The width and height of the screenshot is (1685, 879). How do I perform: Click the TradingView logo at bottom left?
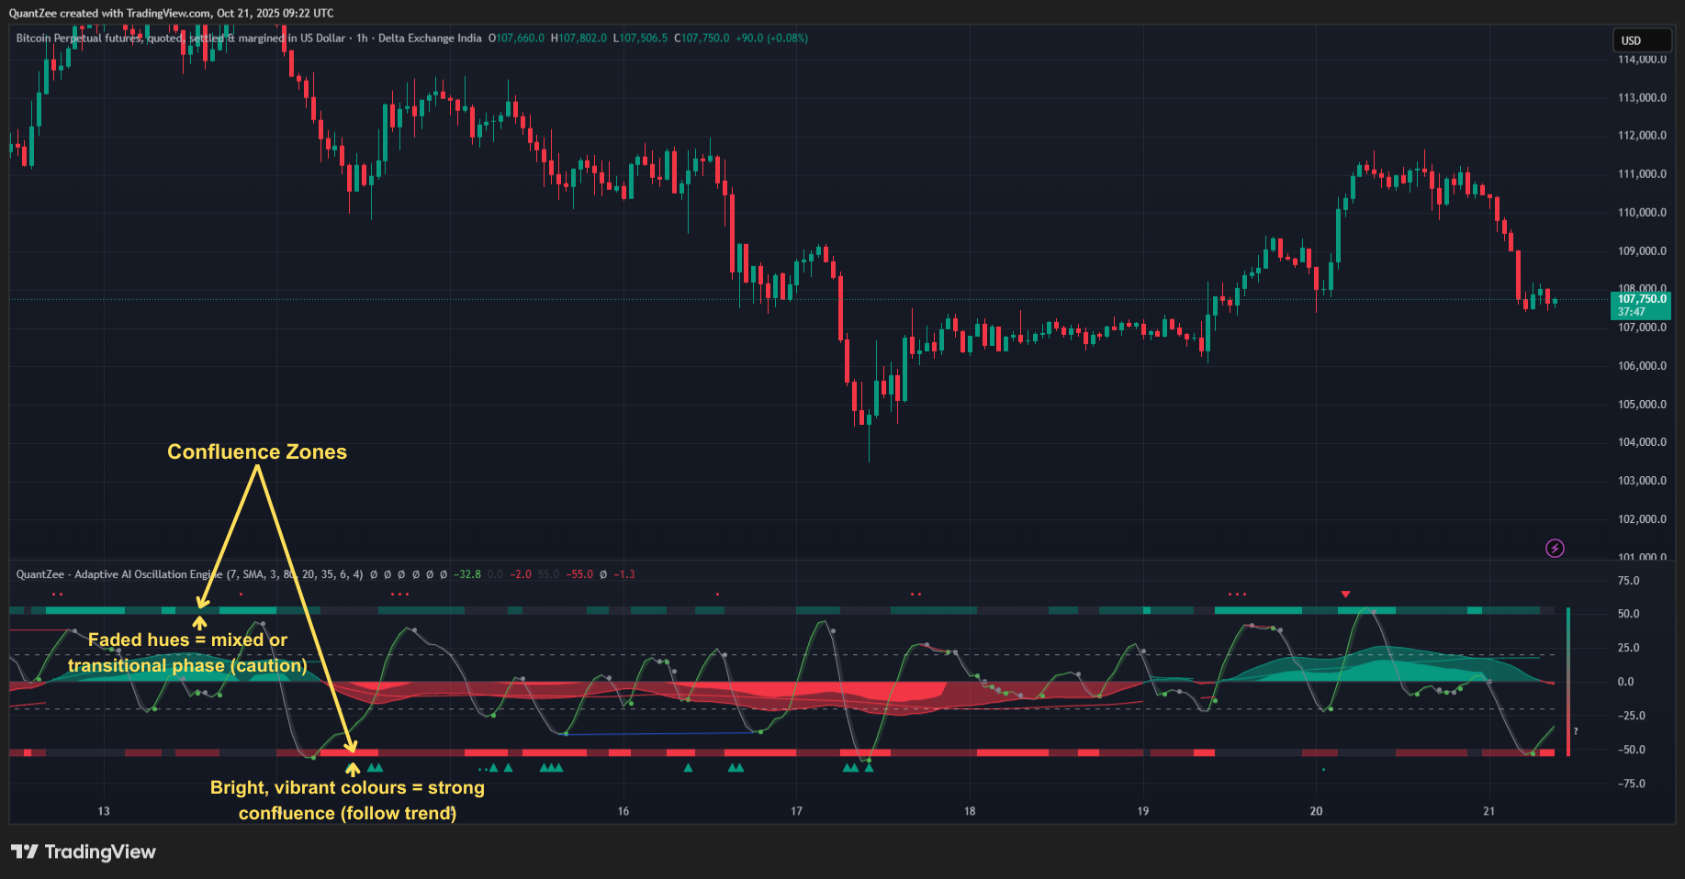[84, 851]
